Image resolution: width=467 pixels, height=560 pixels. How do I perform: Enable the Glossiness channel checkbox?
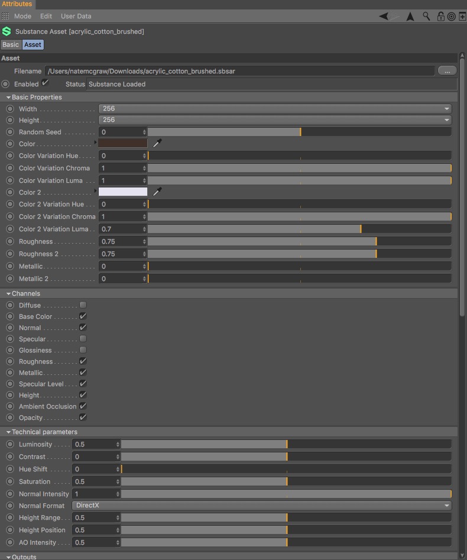pyautogui.click(x=83, y=349)
